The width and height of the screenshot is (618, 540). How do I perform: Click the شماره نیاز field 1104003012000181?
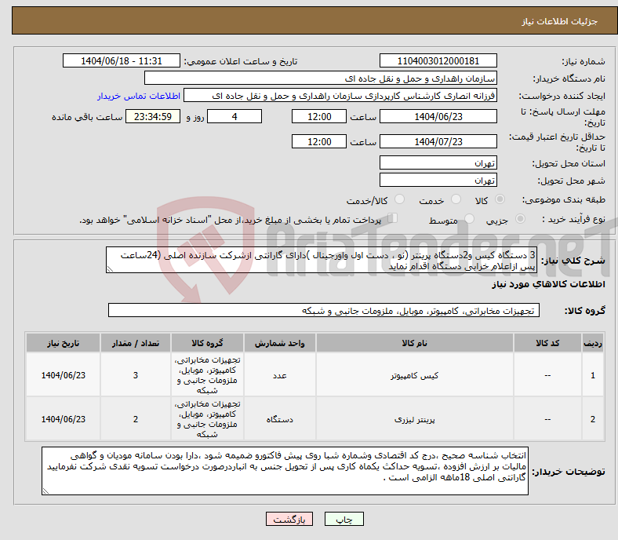(x=438, y=61)
